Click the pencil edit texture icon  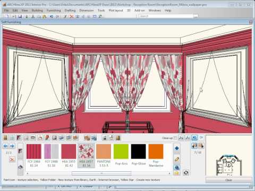pos(176,159)
